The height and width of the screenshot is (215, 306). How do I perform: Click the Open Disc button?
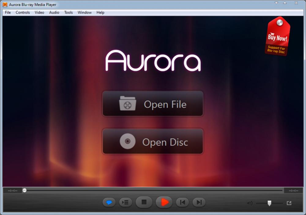153,141
